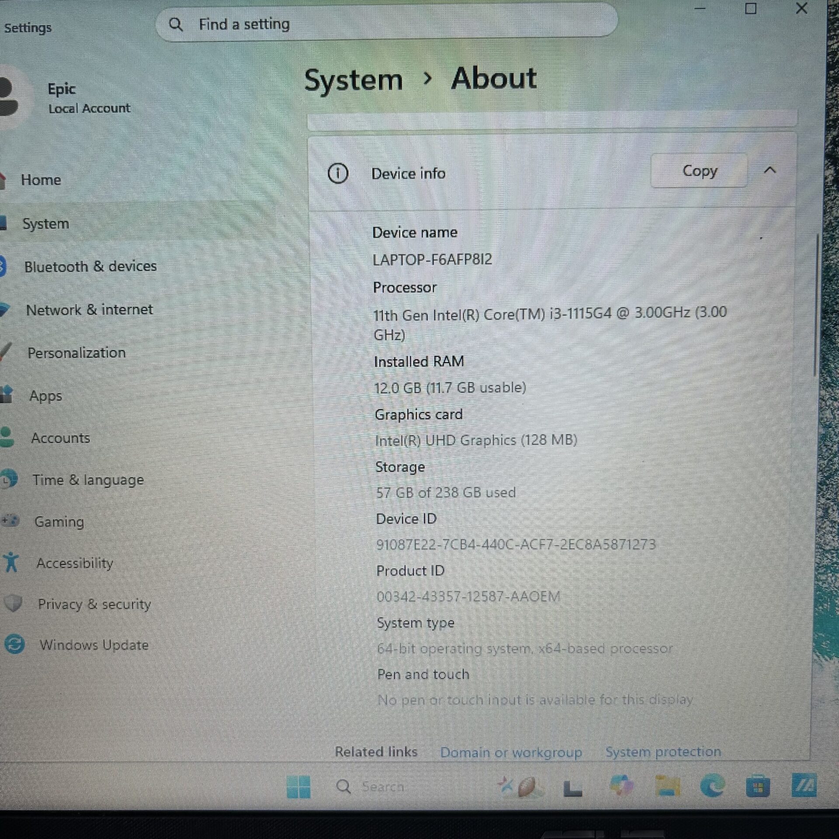Collapse the Device info section
Screen dimensions: 839x839
click(x=770, y=170)
